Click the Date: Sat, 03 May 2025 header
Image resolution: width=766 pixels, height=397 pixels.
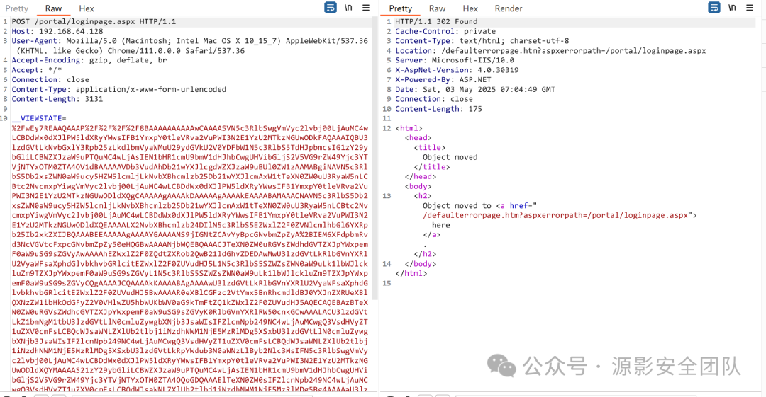pyautogui.click(x=474, y=89)
